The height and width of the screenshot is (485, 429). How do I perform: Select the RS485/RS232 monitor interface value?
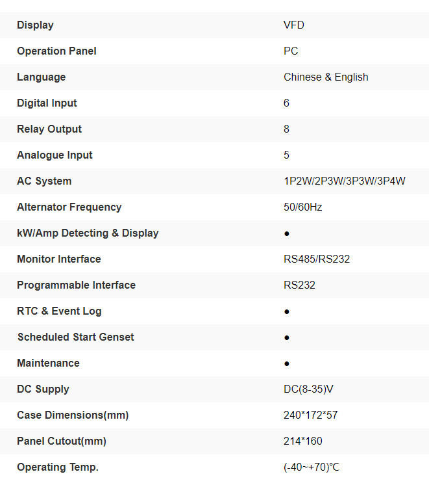pos(317,259)
